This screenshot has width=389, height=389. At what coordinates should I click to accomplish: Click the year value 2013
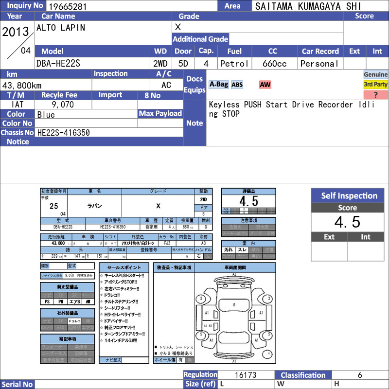point(16,32)
